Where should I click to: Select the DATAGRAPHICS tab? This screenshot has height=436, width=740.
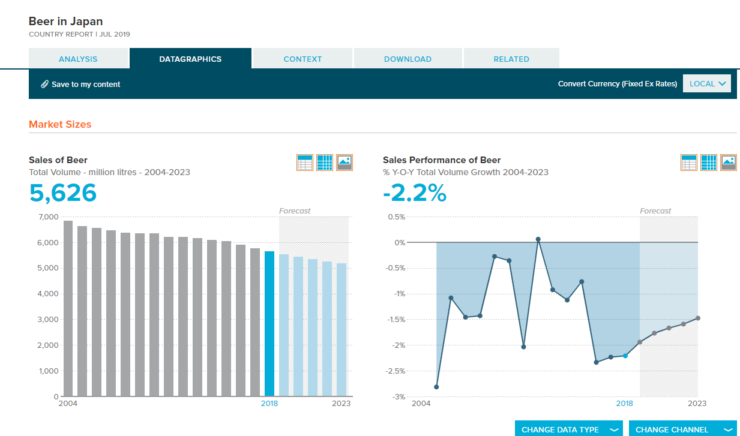190,59
